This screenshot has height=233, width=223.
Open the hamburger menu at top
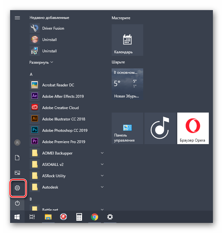(x=17, y=18)
